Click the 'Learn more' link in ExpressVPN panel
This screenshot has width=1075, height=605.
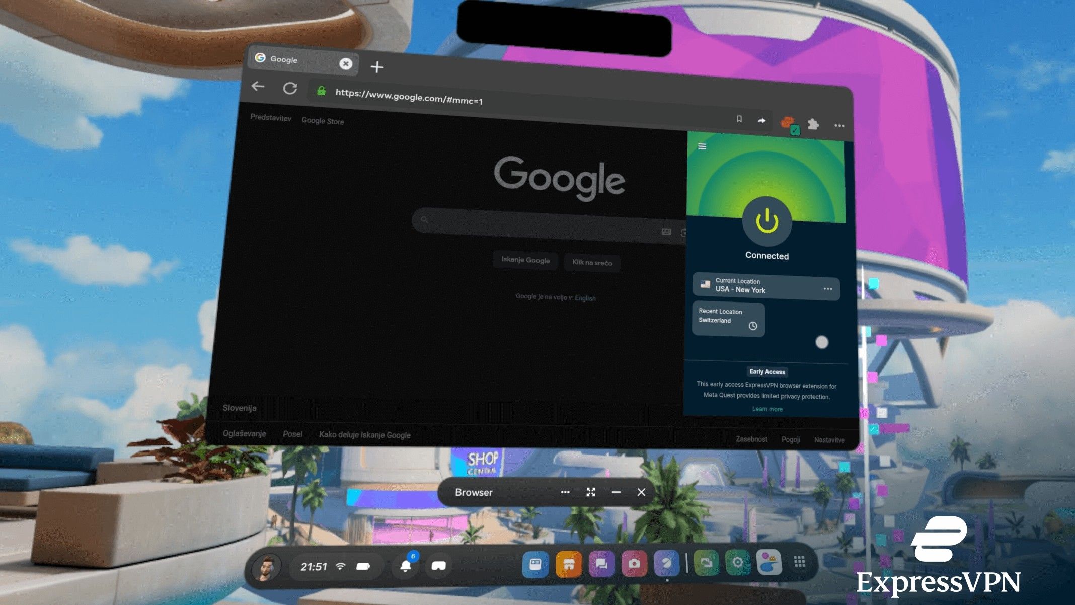point(766,409)
